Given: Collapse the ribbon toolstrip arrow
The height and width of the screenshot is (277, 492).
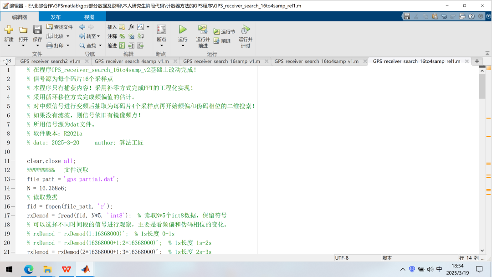Looking at the screenshot, I should 487,54.
